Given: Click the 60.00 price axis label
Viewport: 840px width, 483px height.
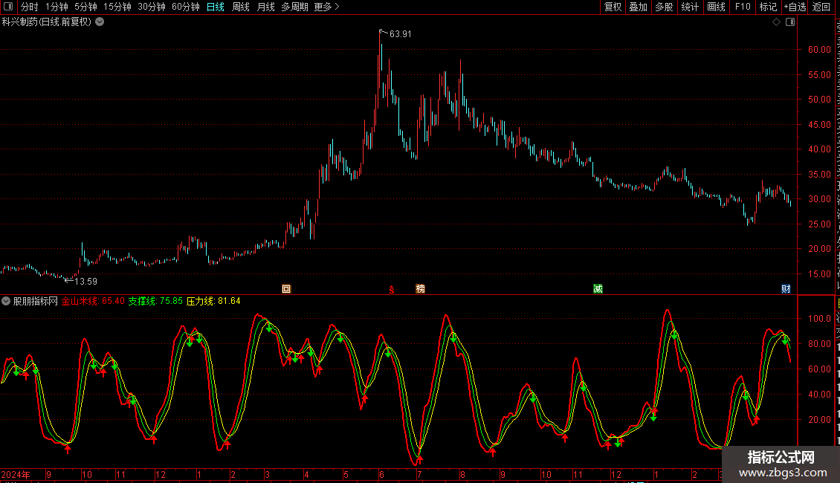Looking at the screenshot, I should pyautogui.click(x=820, y=49).
